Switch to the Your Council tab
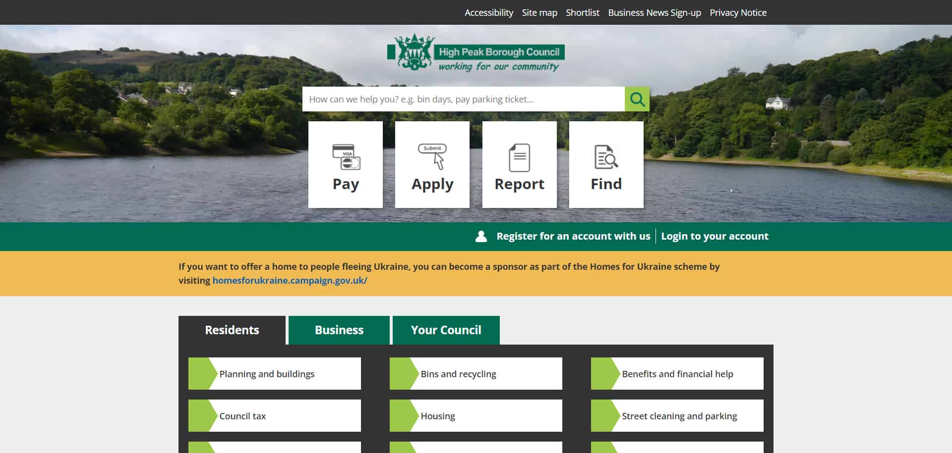The image size is (952, 453). coord(446,330)
